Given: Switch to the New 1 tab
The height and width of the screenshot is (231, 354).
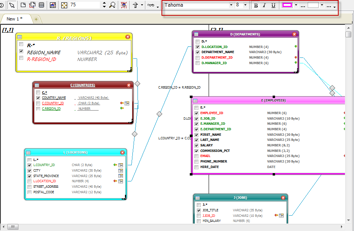Looking at the screenshot, I should pyautogui.click(x=15, y=19).
